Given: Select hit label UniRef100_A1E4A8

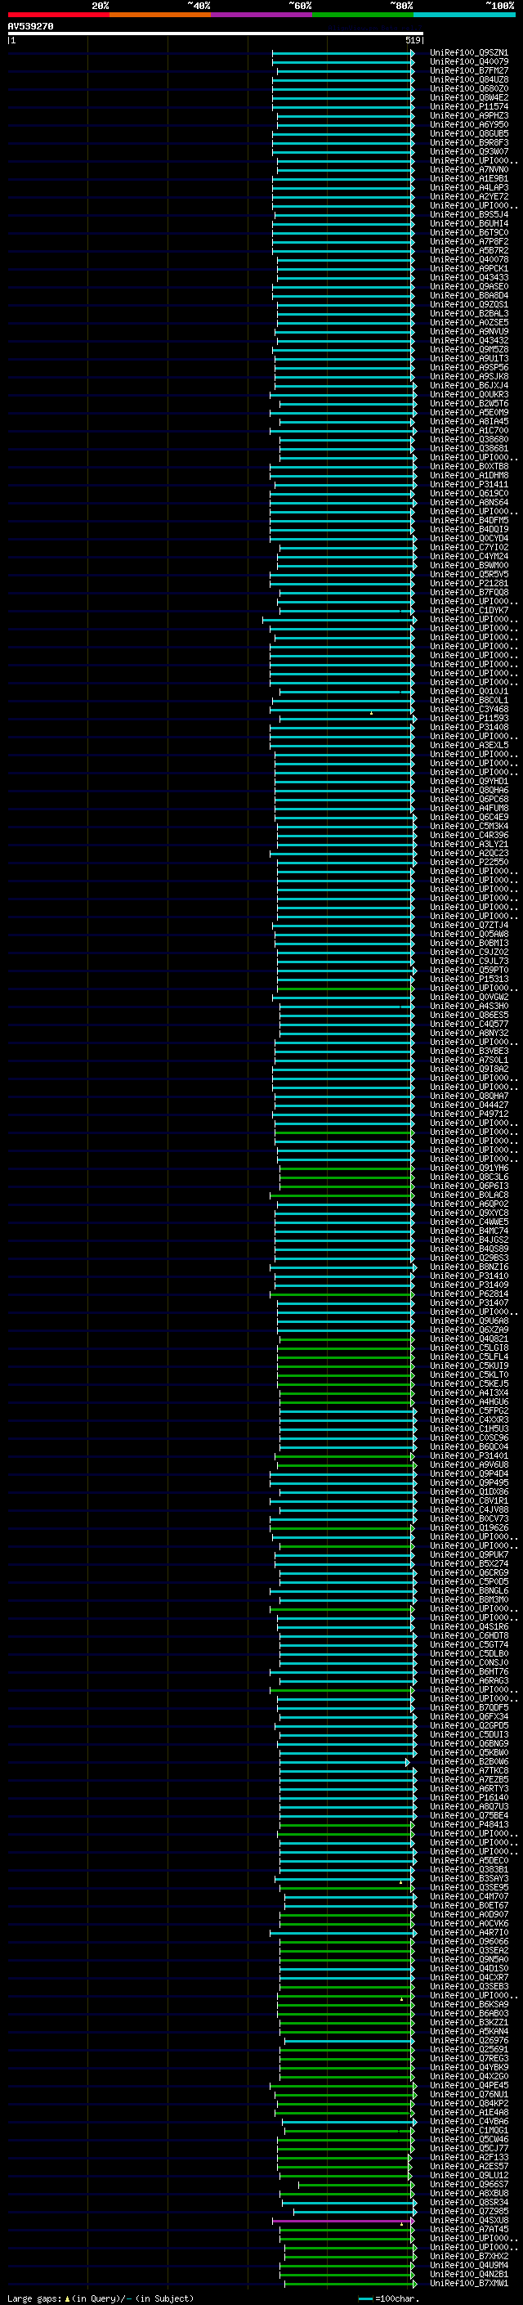Looking at the screenshot, I should [469, 2112].
